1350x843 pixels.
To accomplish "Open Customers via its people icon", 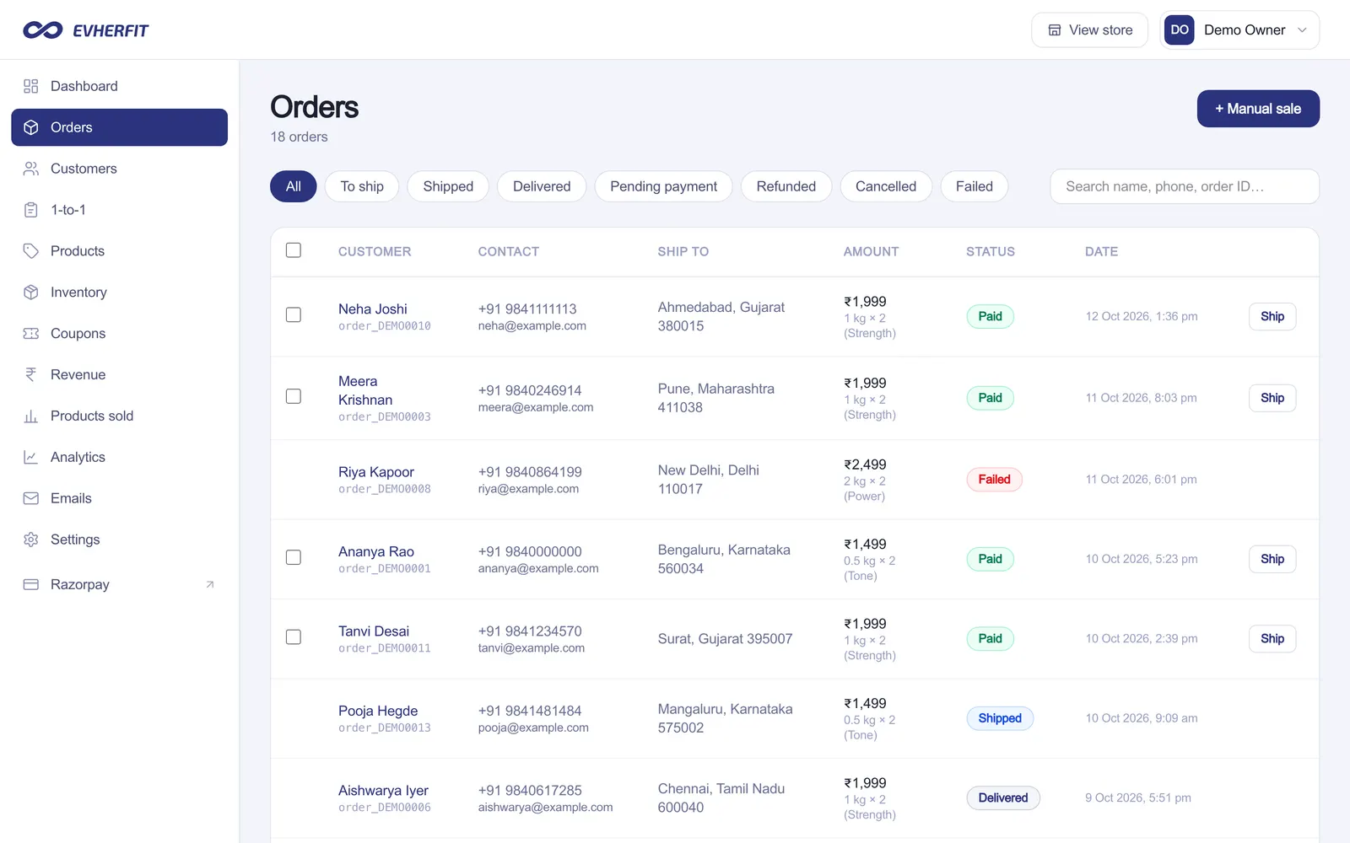I will 31,169.
